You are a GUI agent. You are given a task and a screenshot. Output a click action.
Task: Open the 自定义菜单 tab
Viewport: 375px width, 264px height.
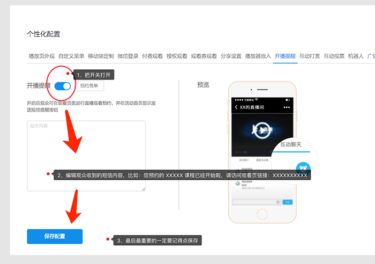coord(71,56)
